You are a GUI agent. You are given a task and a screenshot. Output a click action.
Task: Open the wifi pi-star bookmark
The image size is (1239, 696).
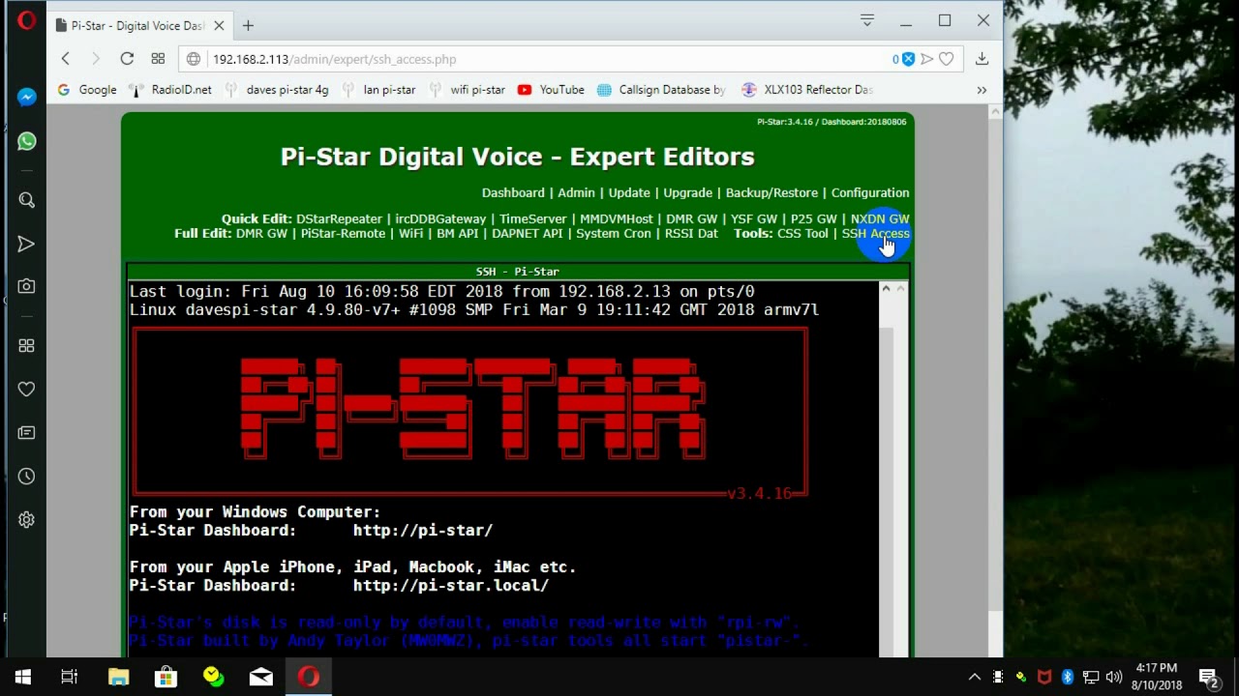pyautogui.click(x=467, y=90)
